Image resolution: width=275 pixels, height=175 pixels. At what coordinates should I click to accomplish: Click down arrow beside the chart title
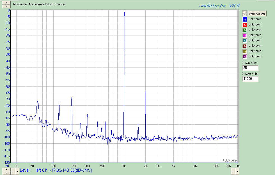click(6, 6)
